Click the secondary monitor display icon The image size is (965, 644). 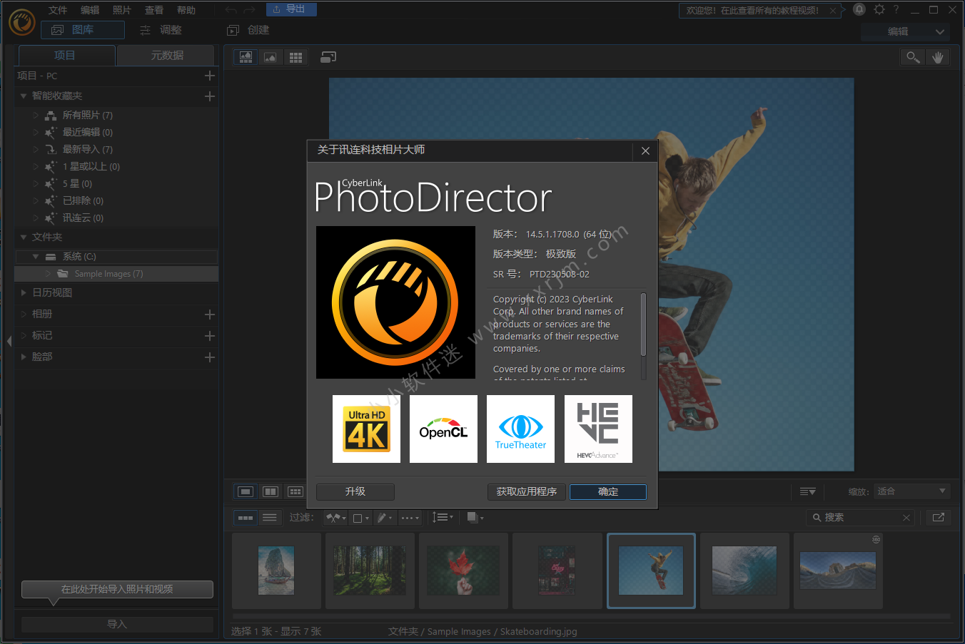[328, 57]
